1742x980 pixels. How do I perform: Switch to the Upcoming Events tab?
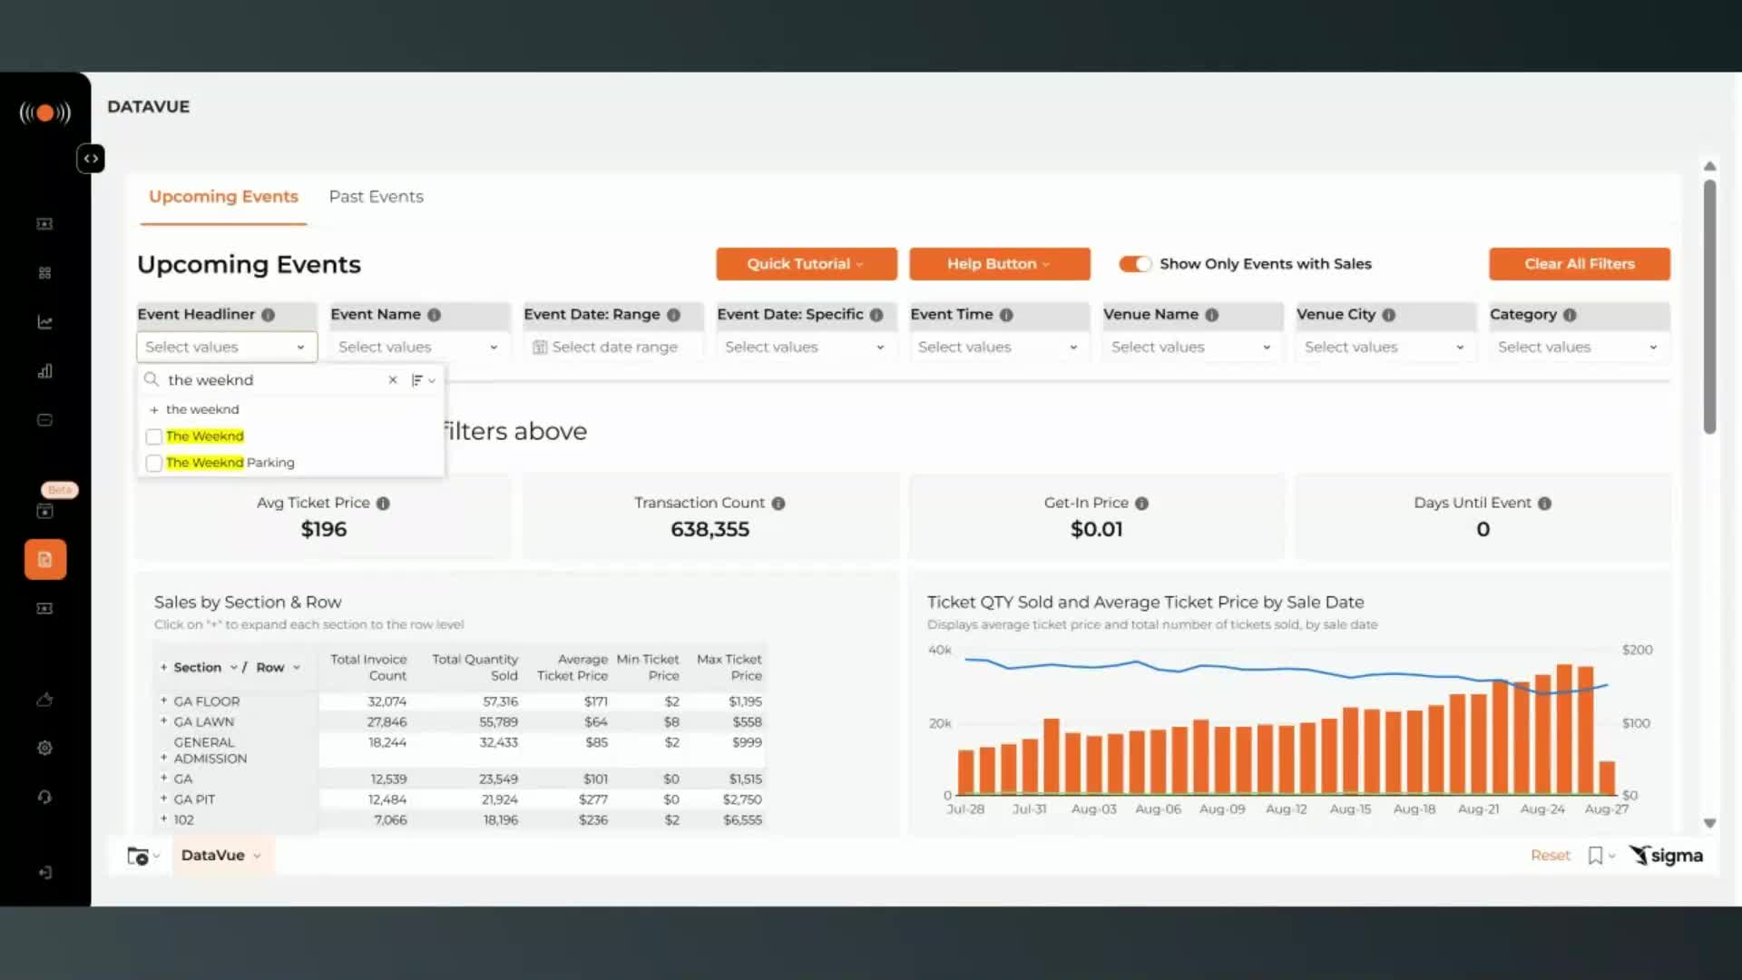pyautogui.click(x=223, y=197)
